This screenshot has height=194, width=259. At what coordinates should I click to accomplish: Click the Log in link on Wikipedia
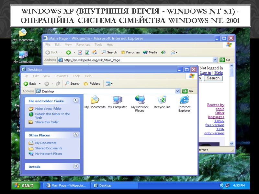tap(206, 72)
